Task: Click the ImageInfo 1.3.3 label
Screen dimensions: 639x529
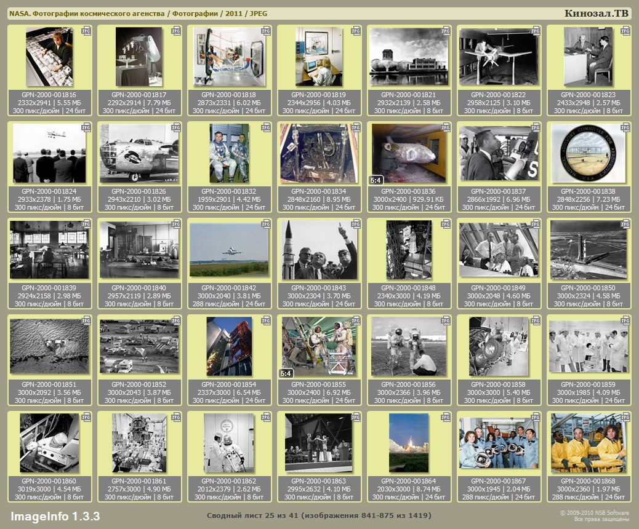Action: pyautogui.click(x=55, y=515)
